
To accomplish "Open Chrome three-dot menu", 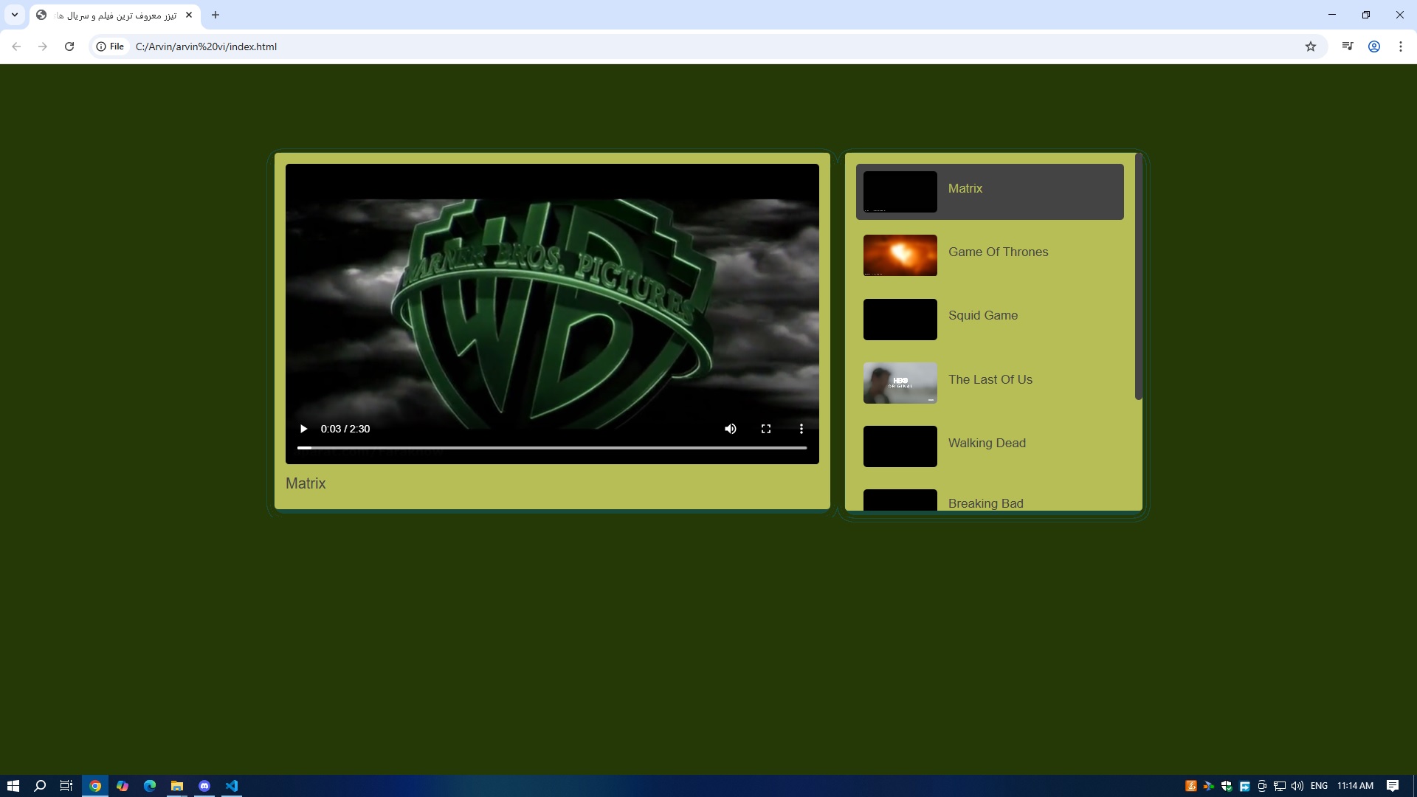I will (1401, 46).
